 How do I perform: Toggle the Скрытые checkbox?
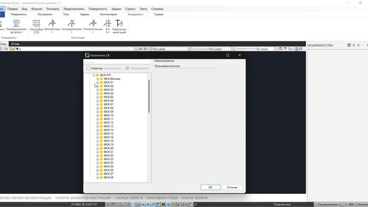(x=88, y=68)
